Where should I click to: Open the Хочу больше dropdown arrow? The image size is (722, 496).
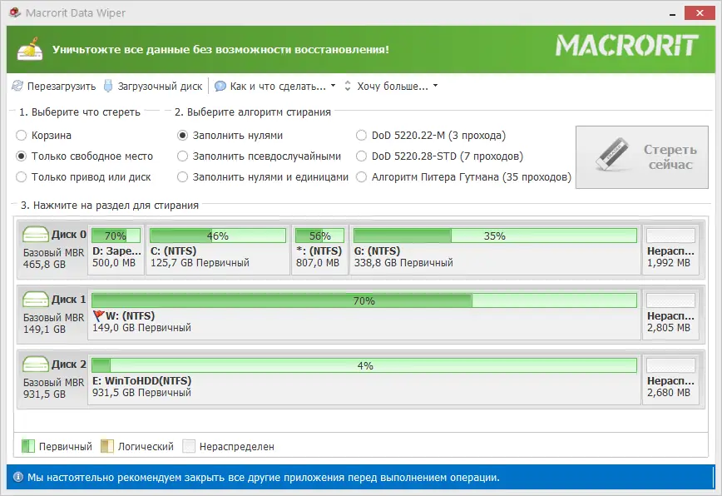click(435, 86)
